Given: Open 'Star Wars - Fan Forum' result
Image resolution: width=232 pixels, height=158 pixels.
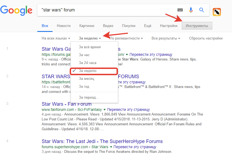Looking at the screenshot, I should [67, 104].
